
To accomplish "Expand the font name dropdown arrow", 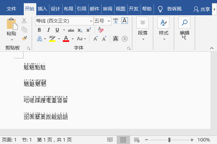I will tap(91, 21).
